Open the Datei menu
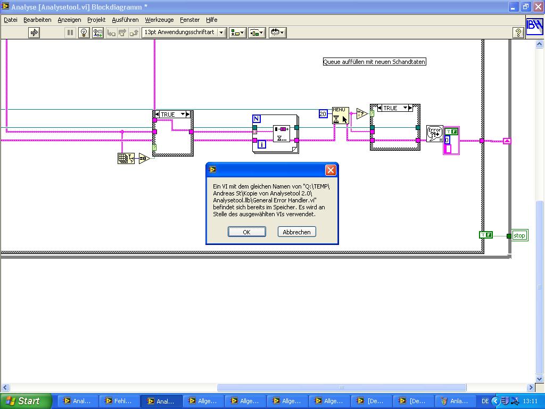This screenshot has width=545, height=409. 11,20
